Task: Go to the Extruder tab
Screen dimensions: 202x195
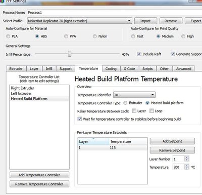Action: pyautogui.click(x=16, y=69)
